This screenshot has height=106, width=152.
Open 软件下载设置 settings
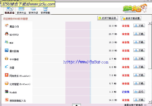(x=131, y=18)
